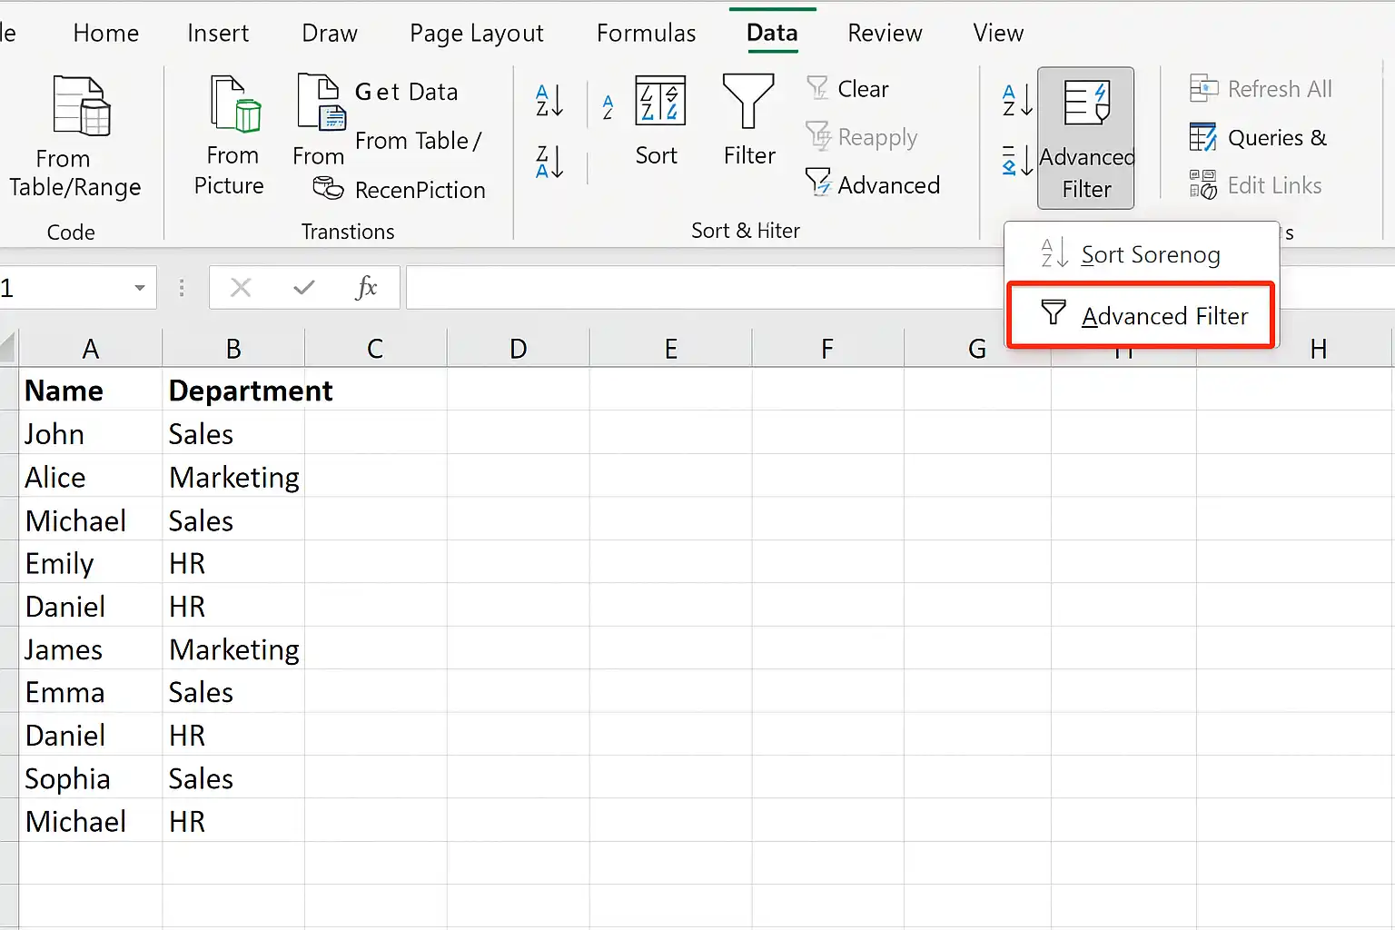Confirm entry with the checkmark icon
1395x930 pixels.
tap(304, 288)
